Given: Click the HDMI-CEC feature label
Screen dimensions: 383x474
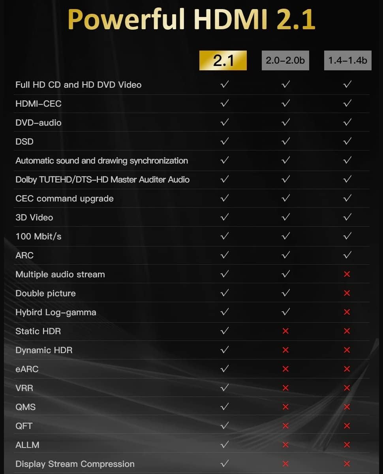Looking at the screenshot, I should point(38,104).
